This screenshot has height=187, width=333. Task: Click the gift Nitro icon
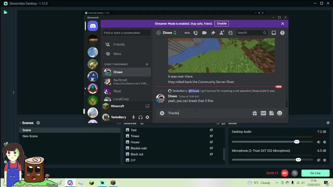click(255, 113)
